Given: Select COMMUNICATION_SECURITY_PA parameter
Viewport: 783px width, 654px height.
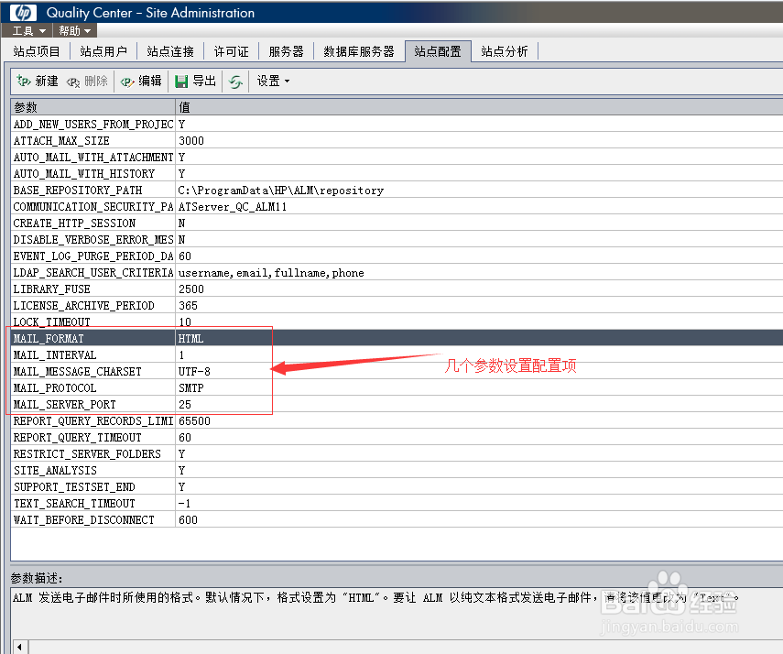Looking at the screenshot, I should click(x=92, y=206).
